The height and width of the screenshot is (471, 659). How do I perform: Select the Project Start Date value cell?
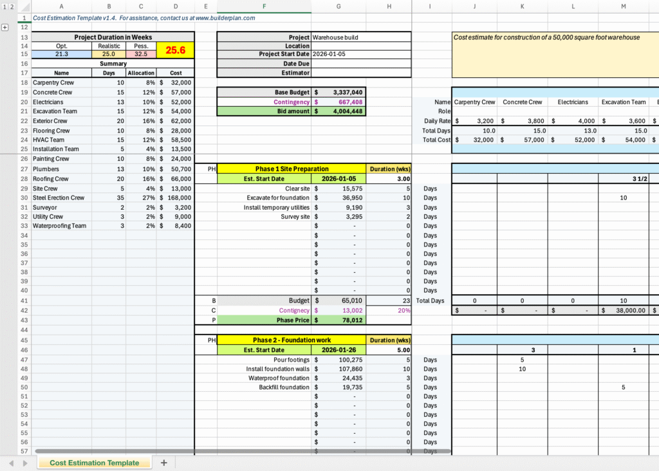(360, 54)
